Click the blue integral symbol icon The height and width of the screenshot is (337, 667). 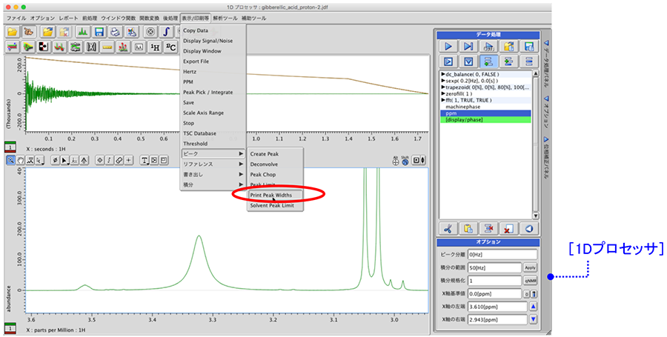click(x=166, y=32)
